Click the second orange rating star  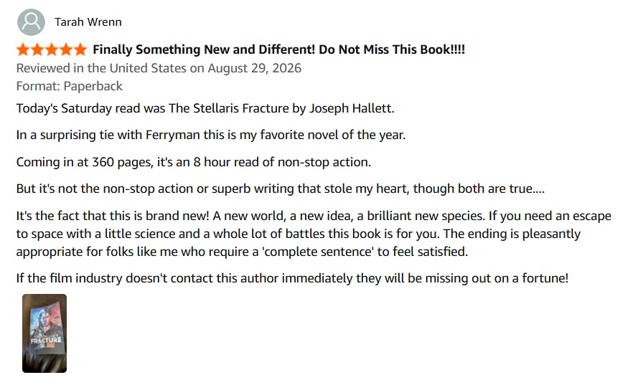[x=37, y=49]
